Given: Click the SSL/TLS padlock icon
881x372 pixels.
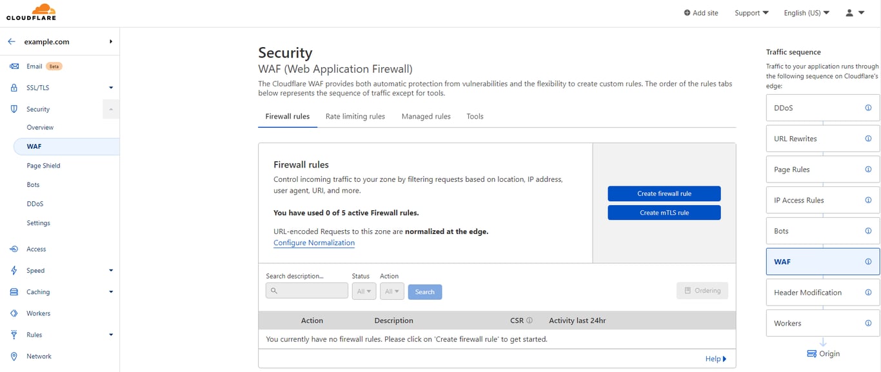Looking at the screenshot, I should point(14,87).
